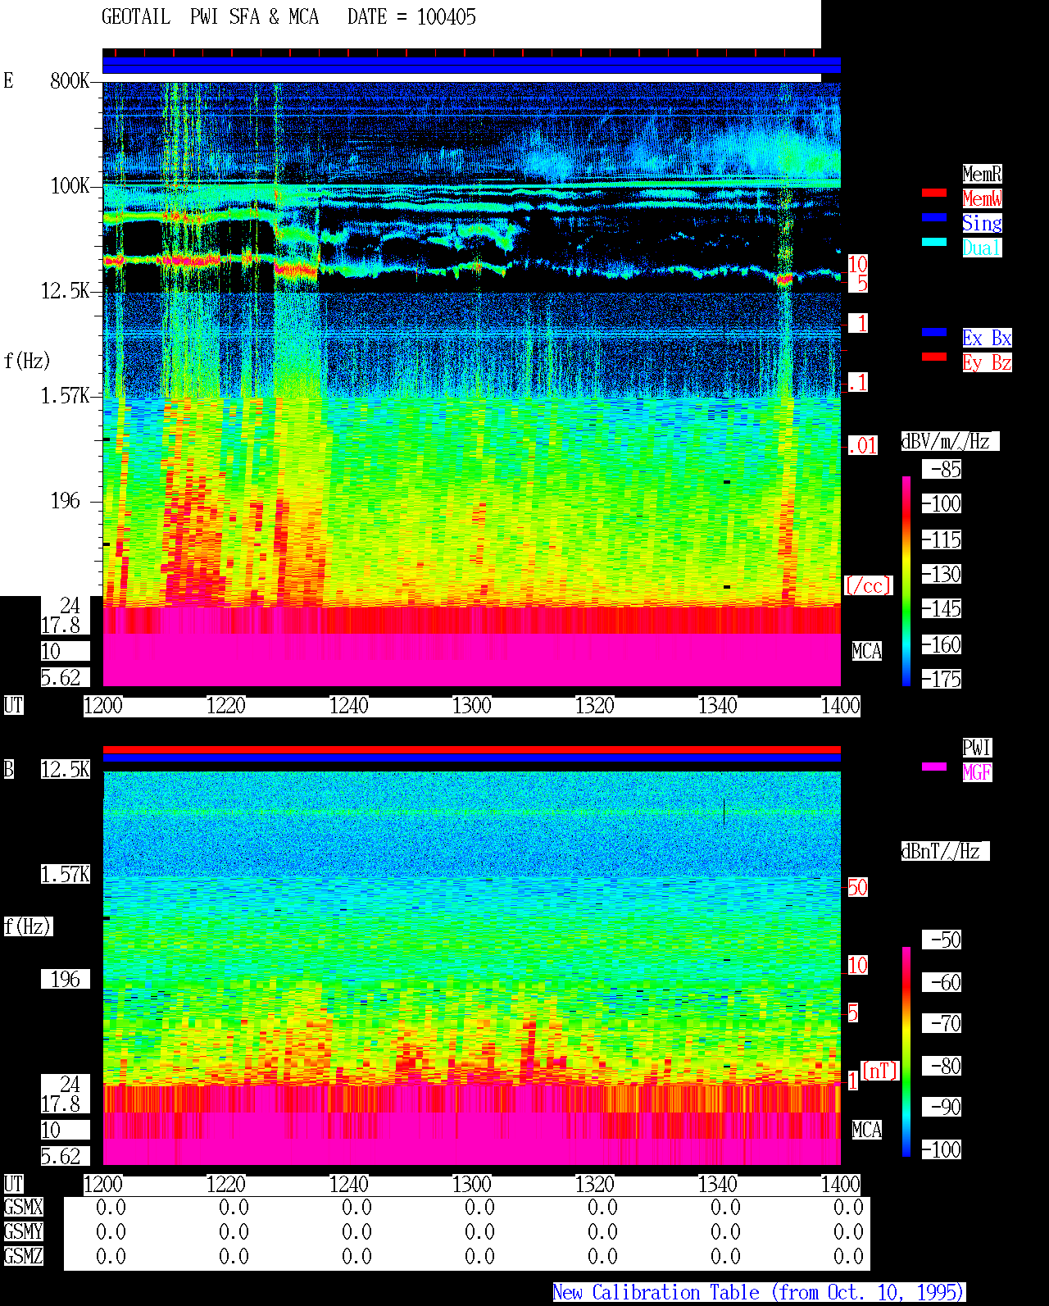This screenshot has width=1049, height=1306.
Task: Open the New Calibration Table link
Action: tap(759, 1292)
